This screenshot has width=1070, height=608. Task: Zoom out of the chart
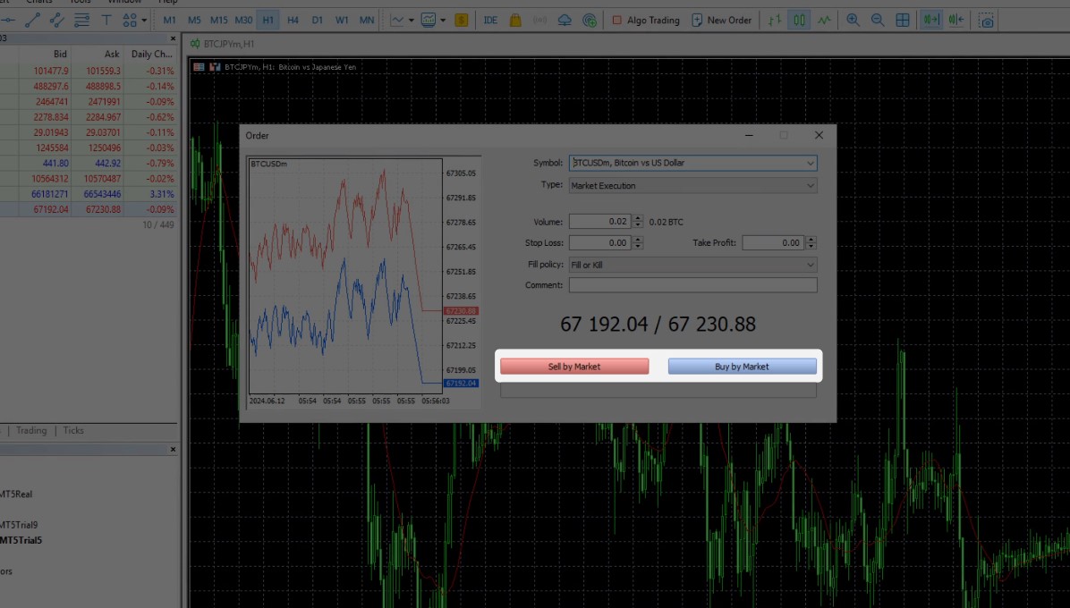[878, 21]
